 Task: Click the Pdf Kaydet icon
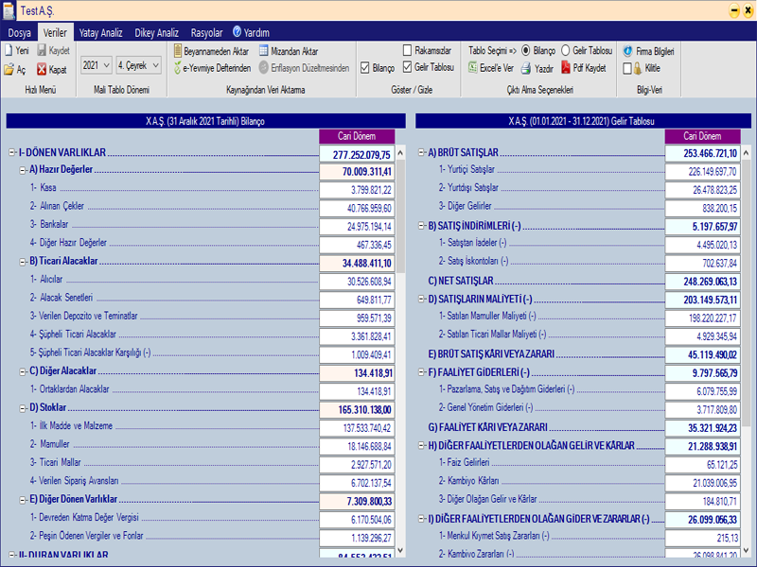tap(565, 68)
